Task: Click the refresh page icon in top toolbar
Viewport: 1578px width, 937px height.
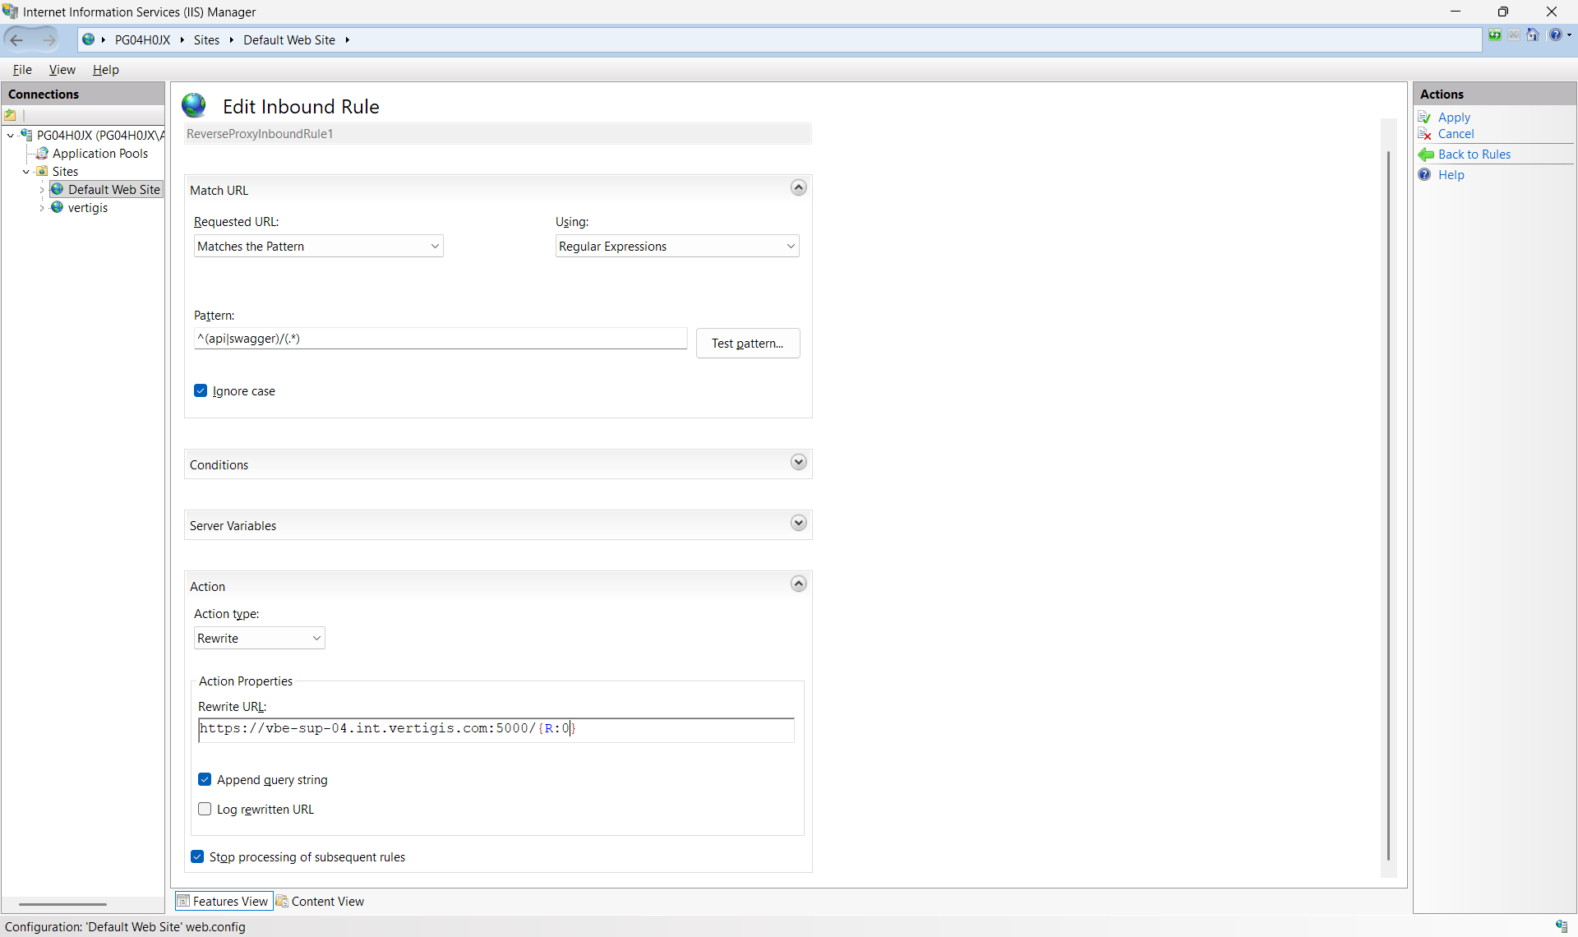Action: point(1495,35)
